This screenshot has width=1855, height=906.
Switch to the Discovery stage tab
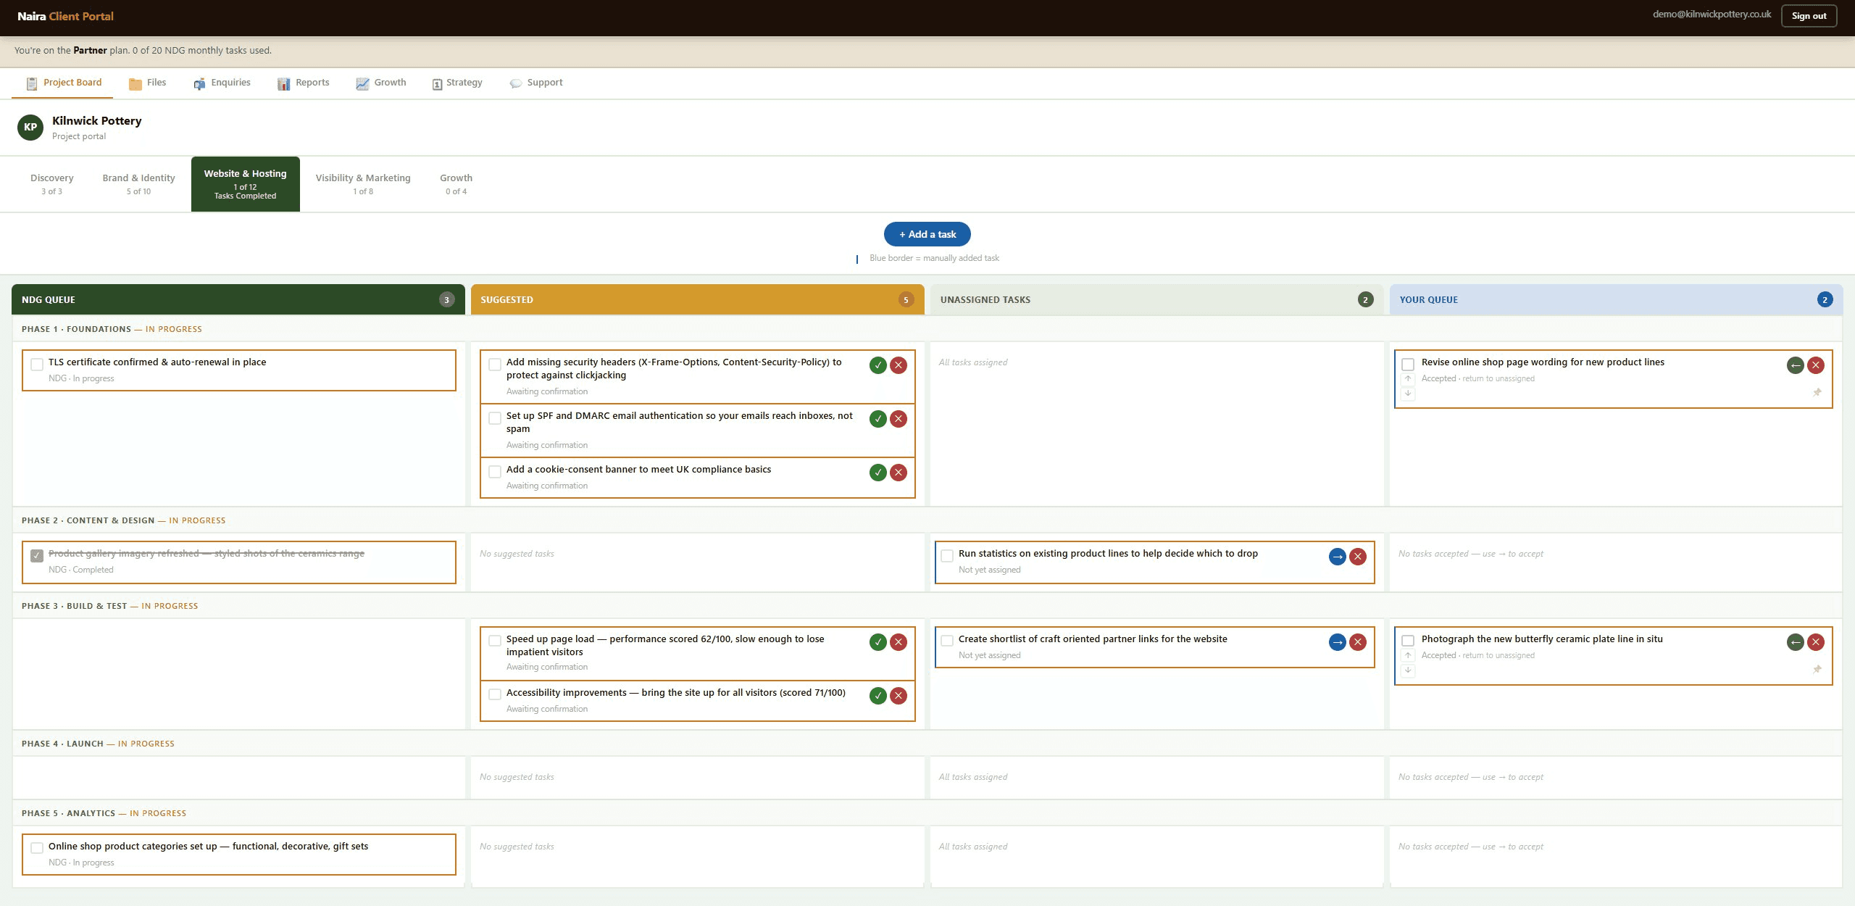coord(51,184)
